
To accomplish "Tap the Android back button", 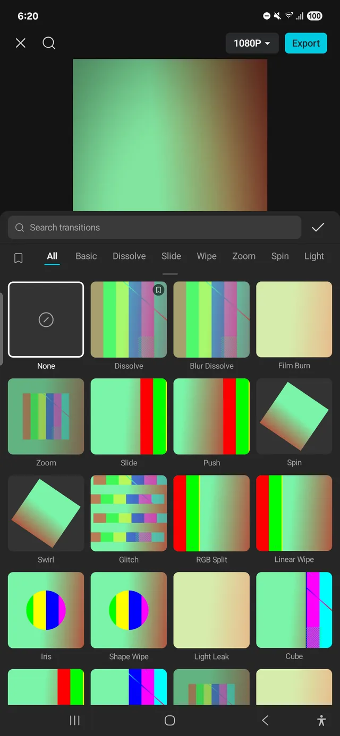I will coord(265,720).
